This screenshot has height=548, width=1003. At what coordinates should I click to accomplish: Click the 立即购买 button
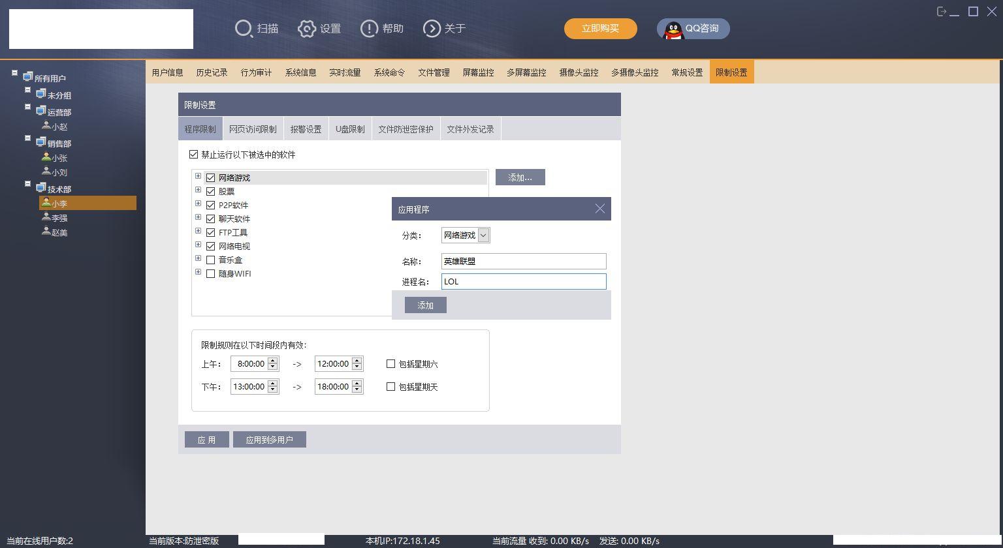[x=600, y=29]
